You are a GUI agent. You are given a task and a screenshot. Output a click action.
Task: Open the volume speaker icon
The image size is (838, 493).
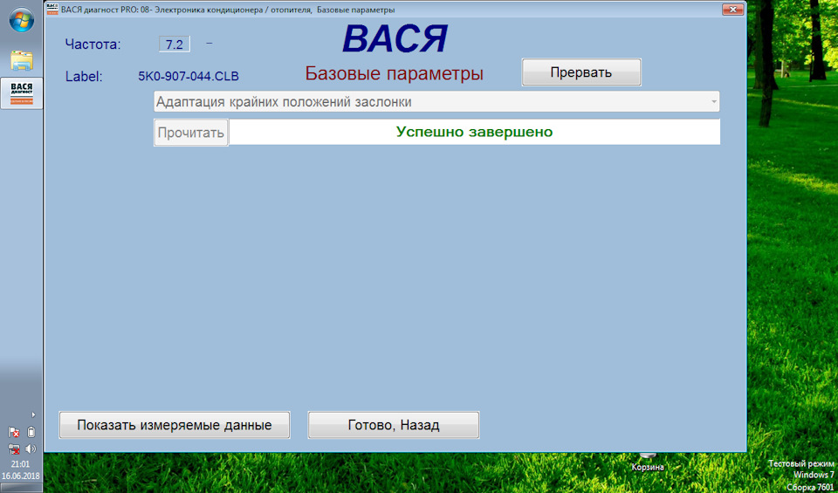[31, 448]
